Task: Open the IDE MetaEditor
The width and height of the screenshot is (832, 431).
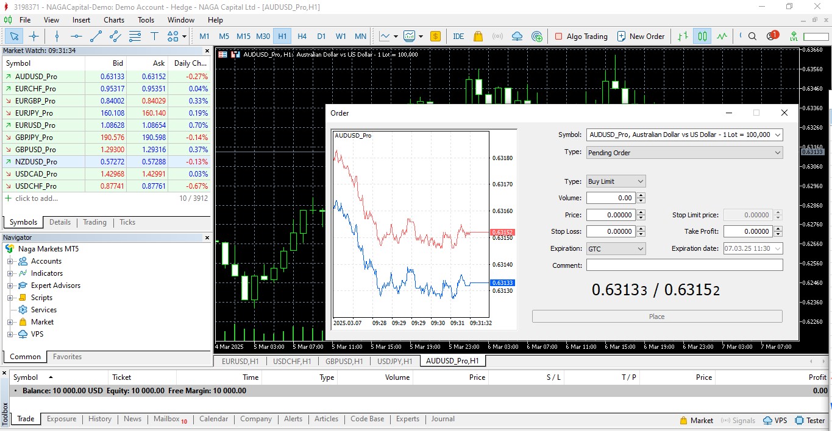Action: 458,37
